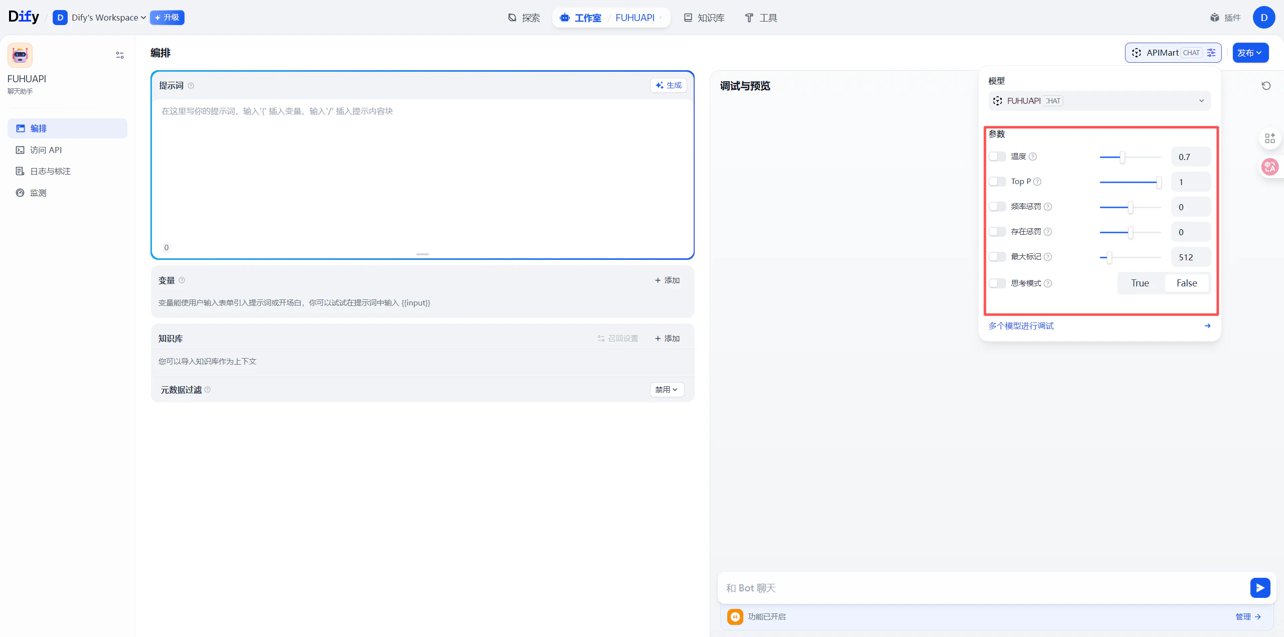This screenshot has width=1284, height=637.
Task: Click the refresh icon in debug panel
Action: (1266, 86)
